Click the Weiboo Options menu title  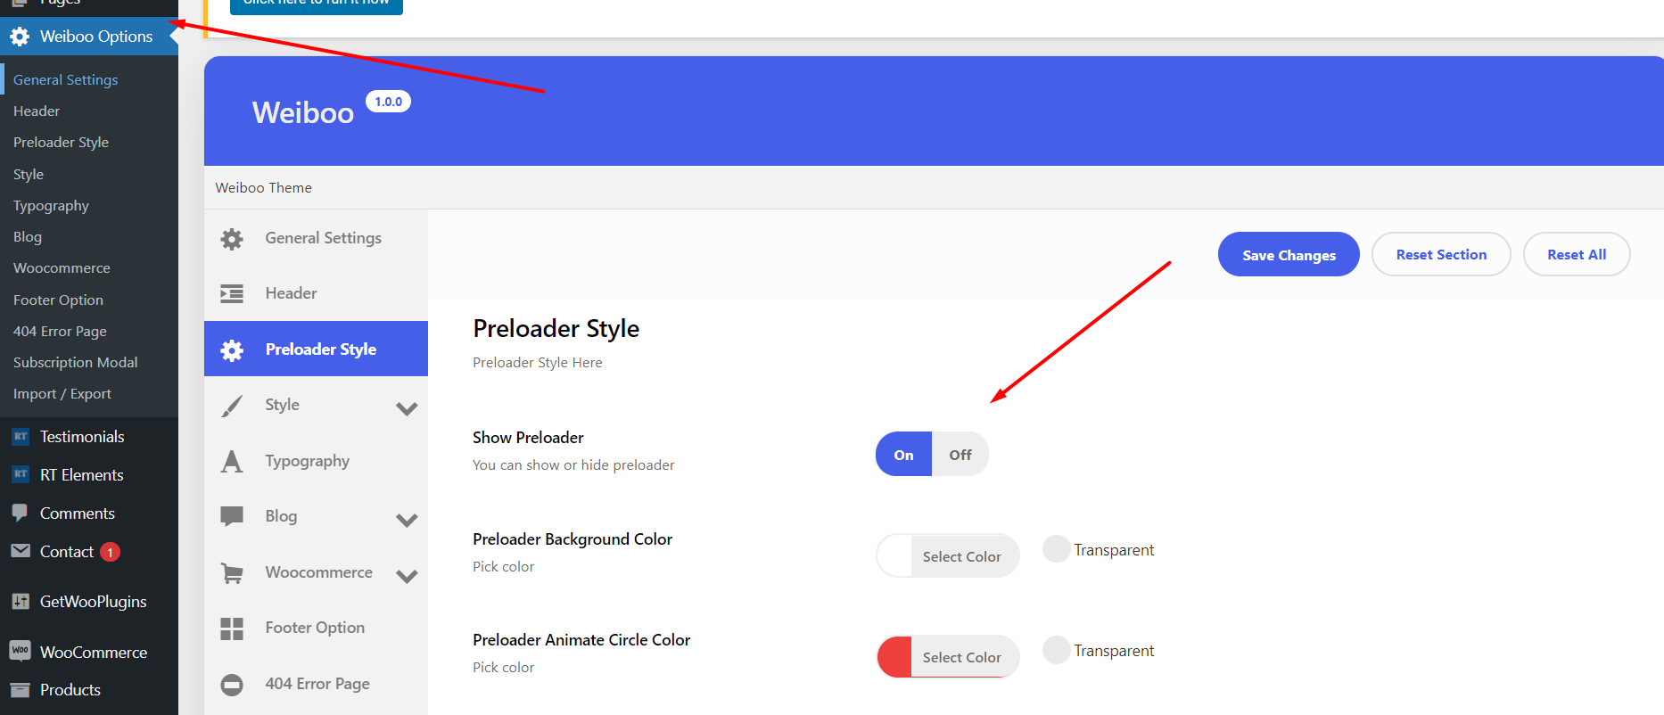pyautogui.click(x=96, y=37)
